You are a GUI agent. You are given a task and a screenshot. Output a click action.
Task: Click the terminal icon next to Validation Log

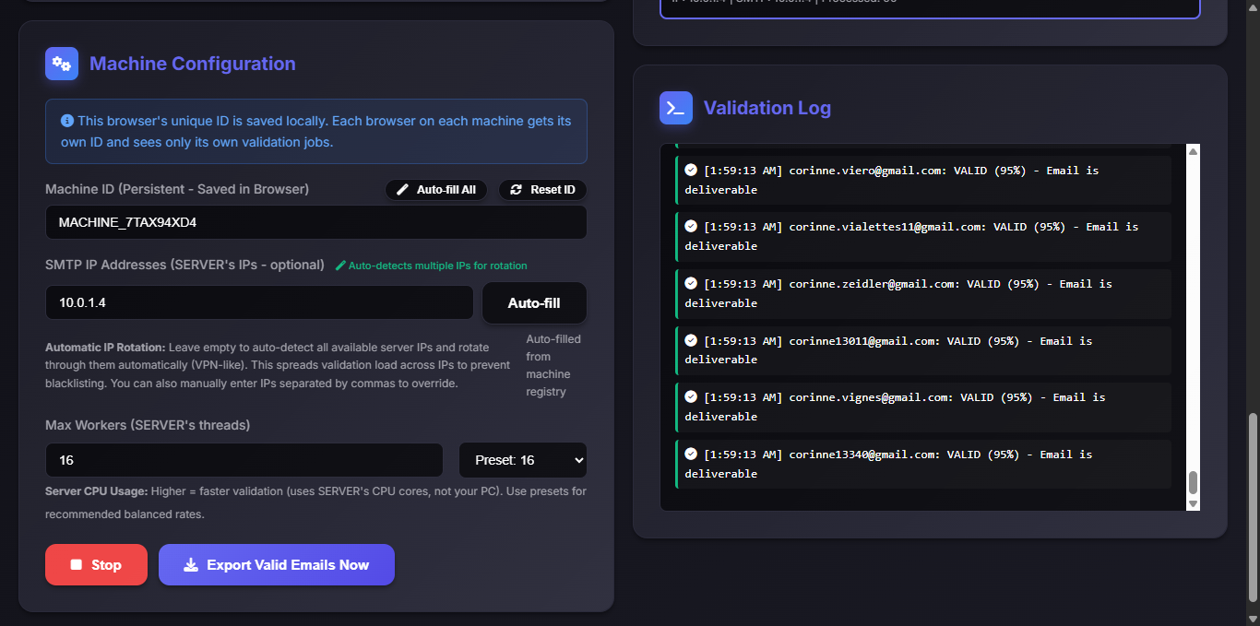pyautogui.click(x=675, y=107)
